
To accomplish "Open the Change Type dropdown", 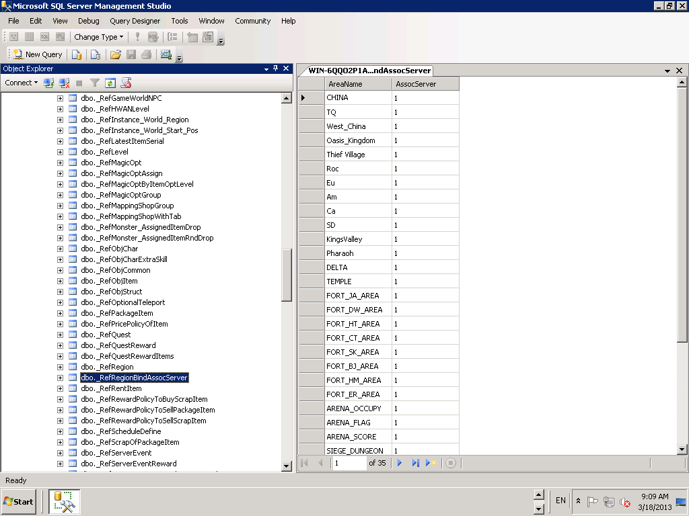I will [98, 37].
